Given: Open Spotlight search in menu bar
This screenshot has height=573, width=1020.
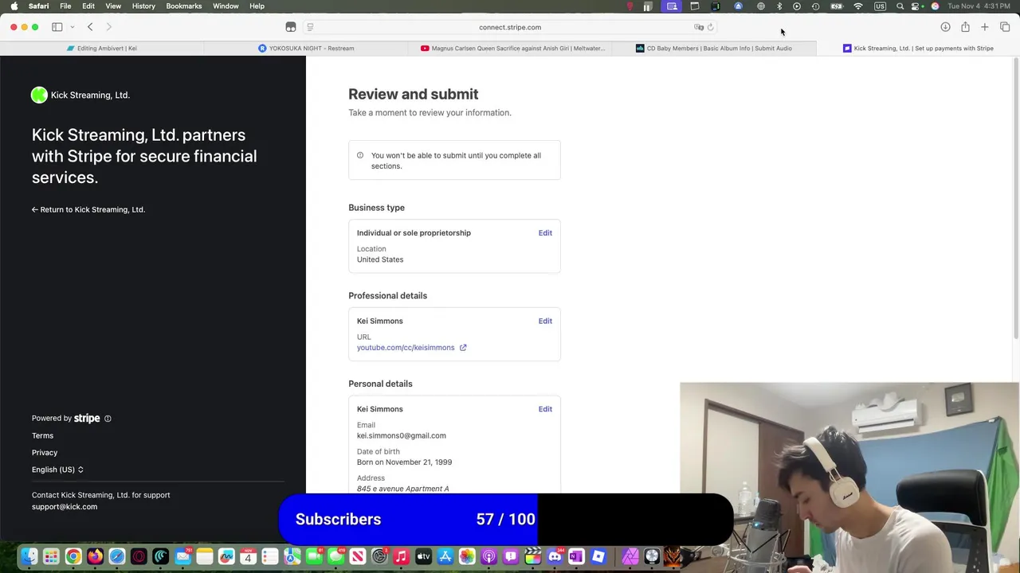Looking at the screenshot, I should [900, 6].
